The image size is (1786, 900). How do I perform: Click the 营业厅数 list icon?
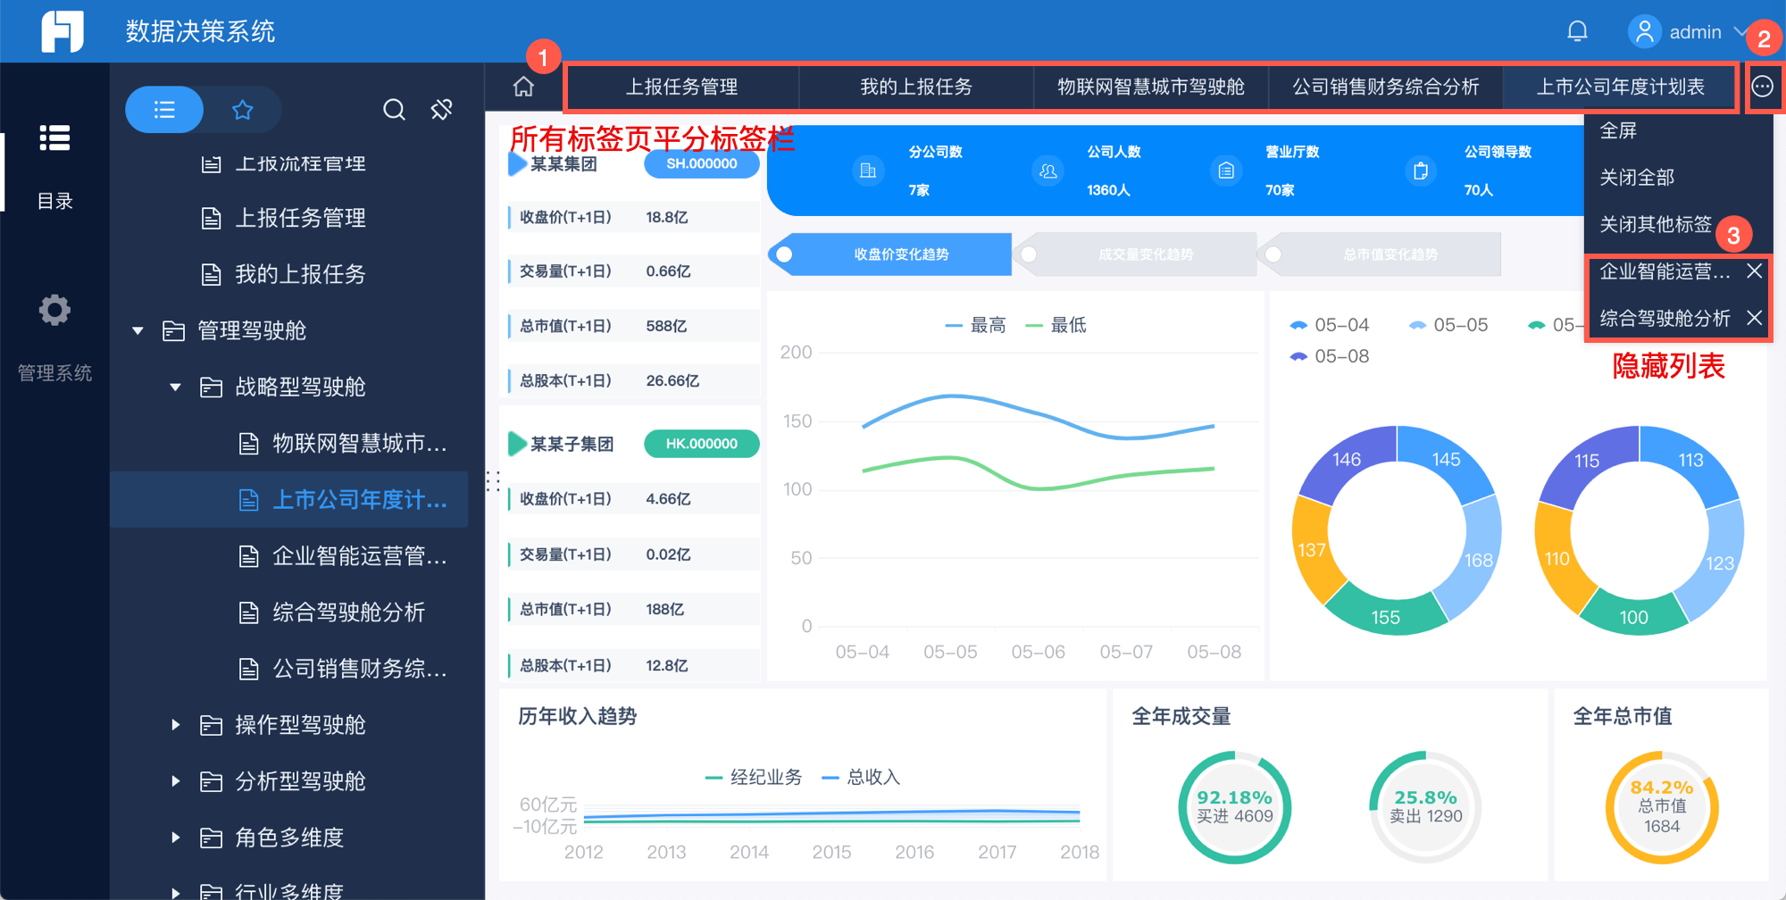tap(1226, 171)
